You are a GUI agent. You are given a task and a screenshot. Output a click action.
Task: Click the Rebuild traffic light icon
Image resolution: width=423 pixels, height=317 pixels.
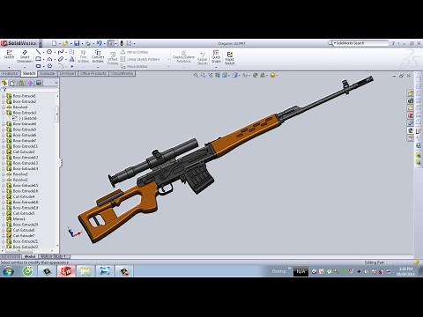(122, 43)
